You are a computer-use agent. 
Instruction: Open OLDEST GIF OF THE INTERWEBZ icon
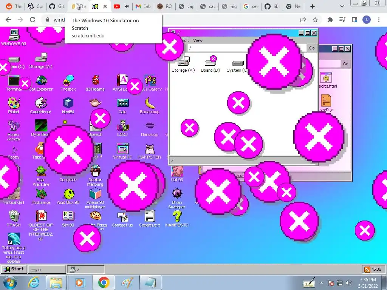tap(41, 225)
